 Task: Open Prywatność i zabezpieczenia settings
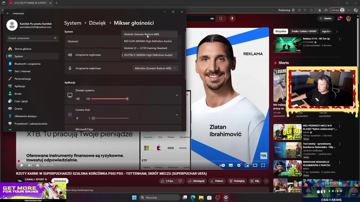point(32,123)
